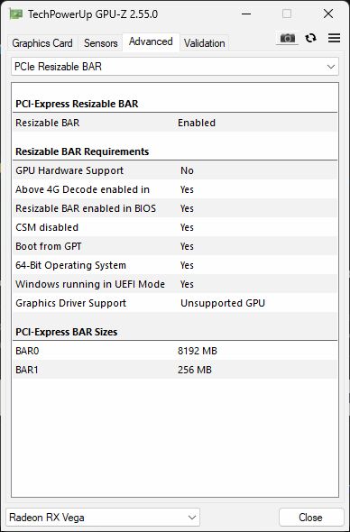Click the arrow of the Radeon RX Vega dropdown
Image resolution: width=350 pixels, height=532 pixels.
(x=192, y=518)
